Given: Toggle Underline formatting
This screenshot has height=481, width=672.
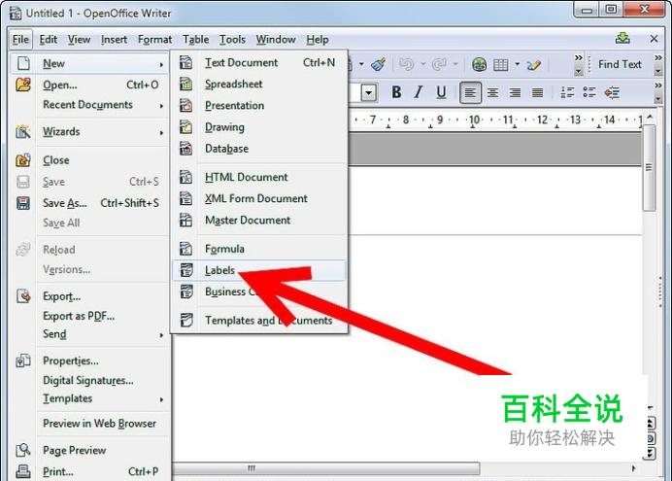Looking at the screenshot, I should point(441,92).
